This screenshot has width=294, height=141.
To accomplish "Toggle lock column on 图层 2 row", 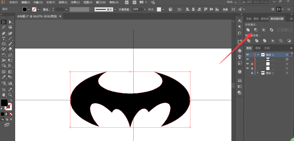I will [x=252, y=55].
